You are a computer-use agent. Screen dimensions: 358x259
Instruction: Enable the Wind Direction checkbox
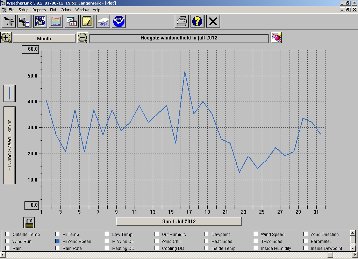pyautogui.click(x=306, y=234)
